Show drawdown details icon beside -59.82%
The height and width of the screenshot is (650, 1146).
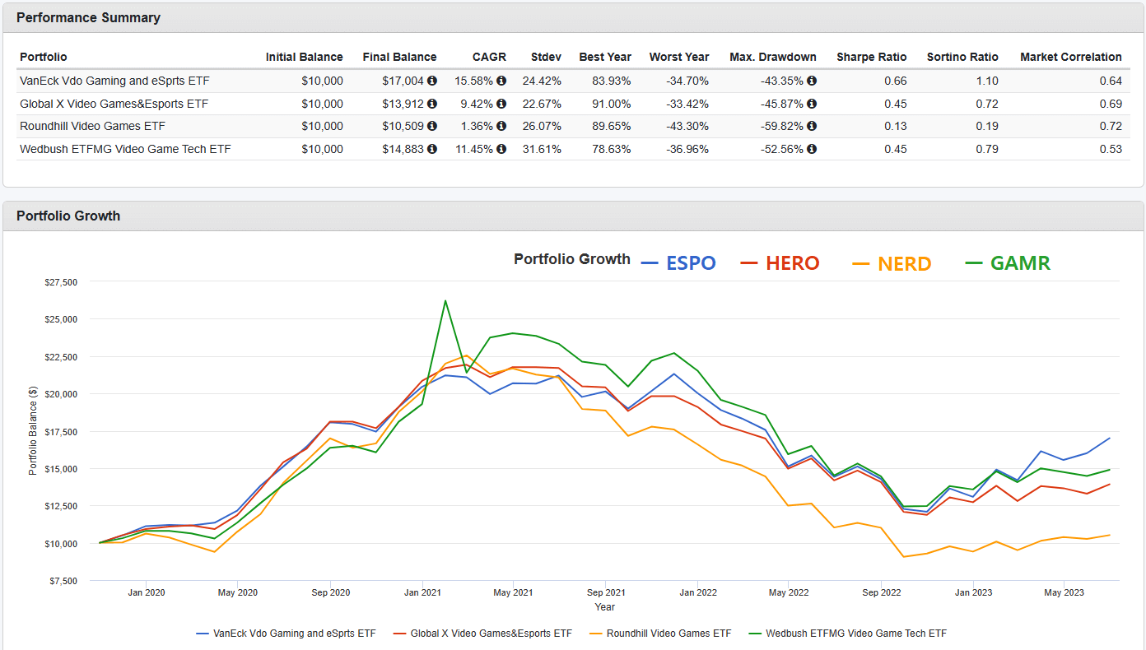[x=812, y=126]
